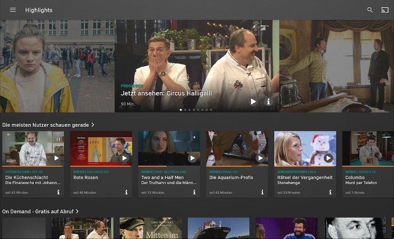Expand 'On Demand - Gratis auf Abruf' section
394x239 pixels.
(x=40, y=212)
